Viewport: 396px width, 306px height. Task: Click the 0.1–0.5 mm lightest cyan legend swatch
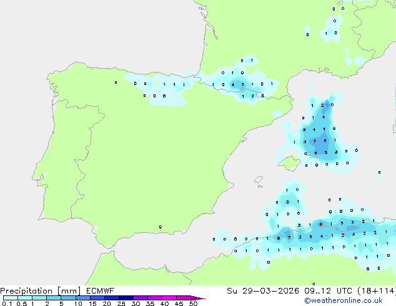pyautogui.click(x=11, y=298)
